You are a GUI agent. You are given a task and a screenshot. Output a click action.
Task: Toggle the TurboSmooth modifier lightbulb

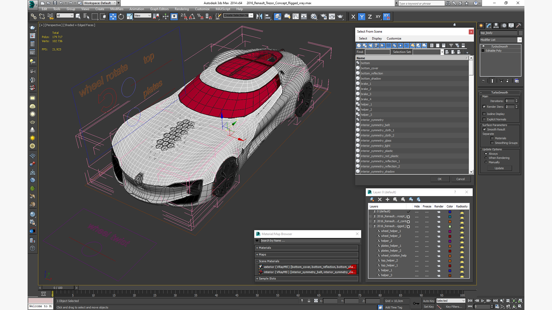pyautogui.click(x=483, y=46)
